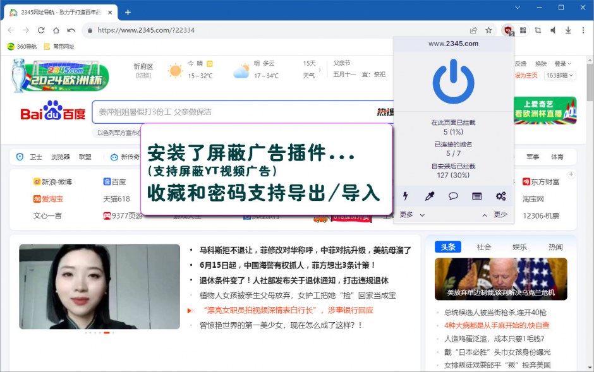Switch to the 头条 news tab
594x372 pixels.
[448, 247]
